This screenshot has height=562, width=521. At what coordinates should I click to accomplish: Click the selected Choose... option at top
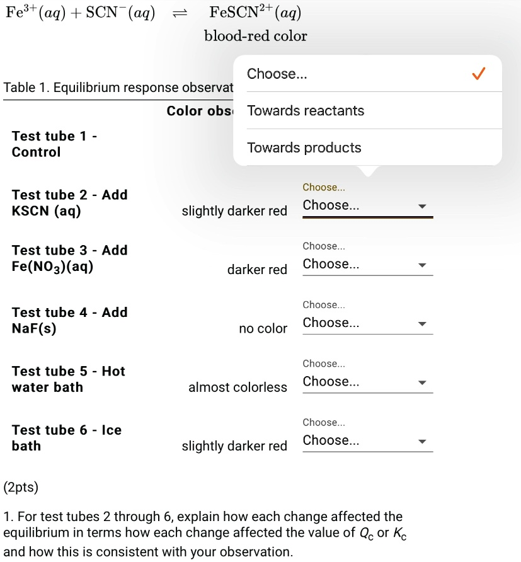click(278, 74)
